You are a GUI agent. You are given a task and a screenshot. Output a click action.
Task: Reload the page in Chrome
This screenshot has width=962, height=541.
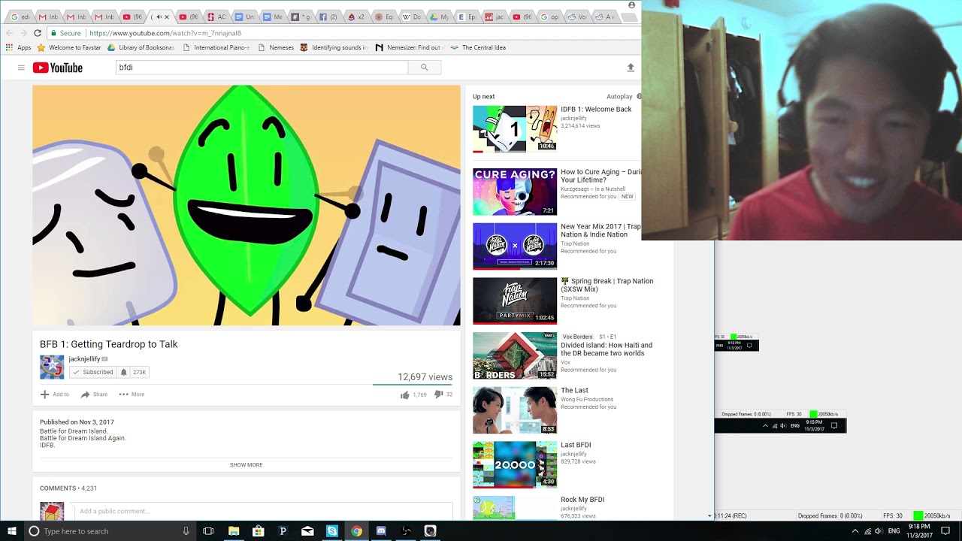pos(38,33)
